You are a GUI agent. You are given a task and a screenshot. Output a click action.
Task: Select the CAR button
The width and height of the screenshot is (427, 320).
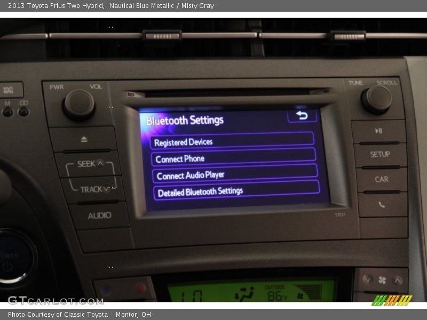click(382, 179)
